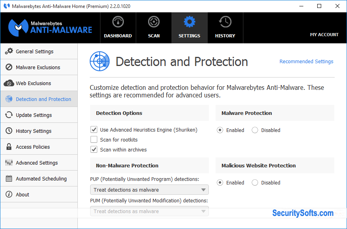
Task: Minimize the Malwarebytes window
Action: click(x=301, y=6)
